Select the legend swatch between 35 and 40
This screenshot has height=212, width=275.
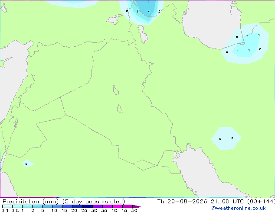coord(107,206)
